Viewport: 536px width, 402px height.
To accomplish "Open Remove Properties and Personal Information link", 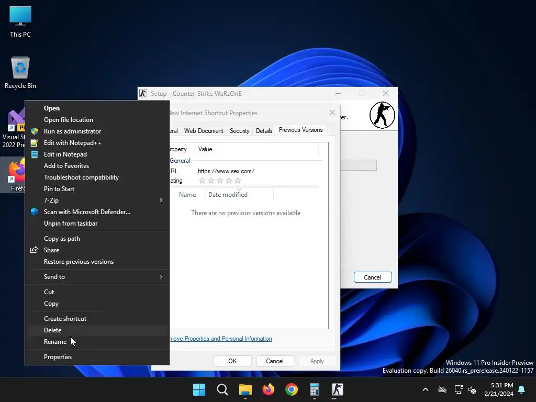I will click(x=221, y=339).
